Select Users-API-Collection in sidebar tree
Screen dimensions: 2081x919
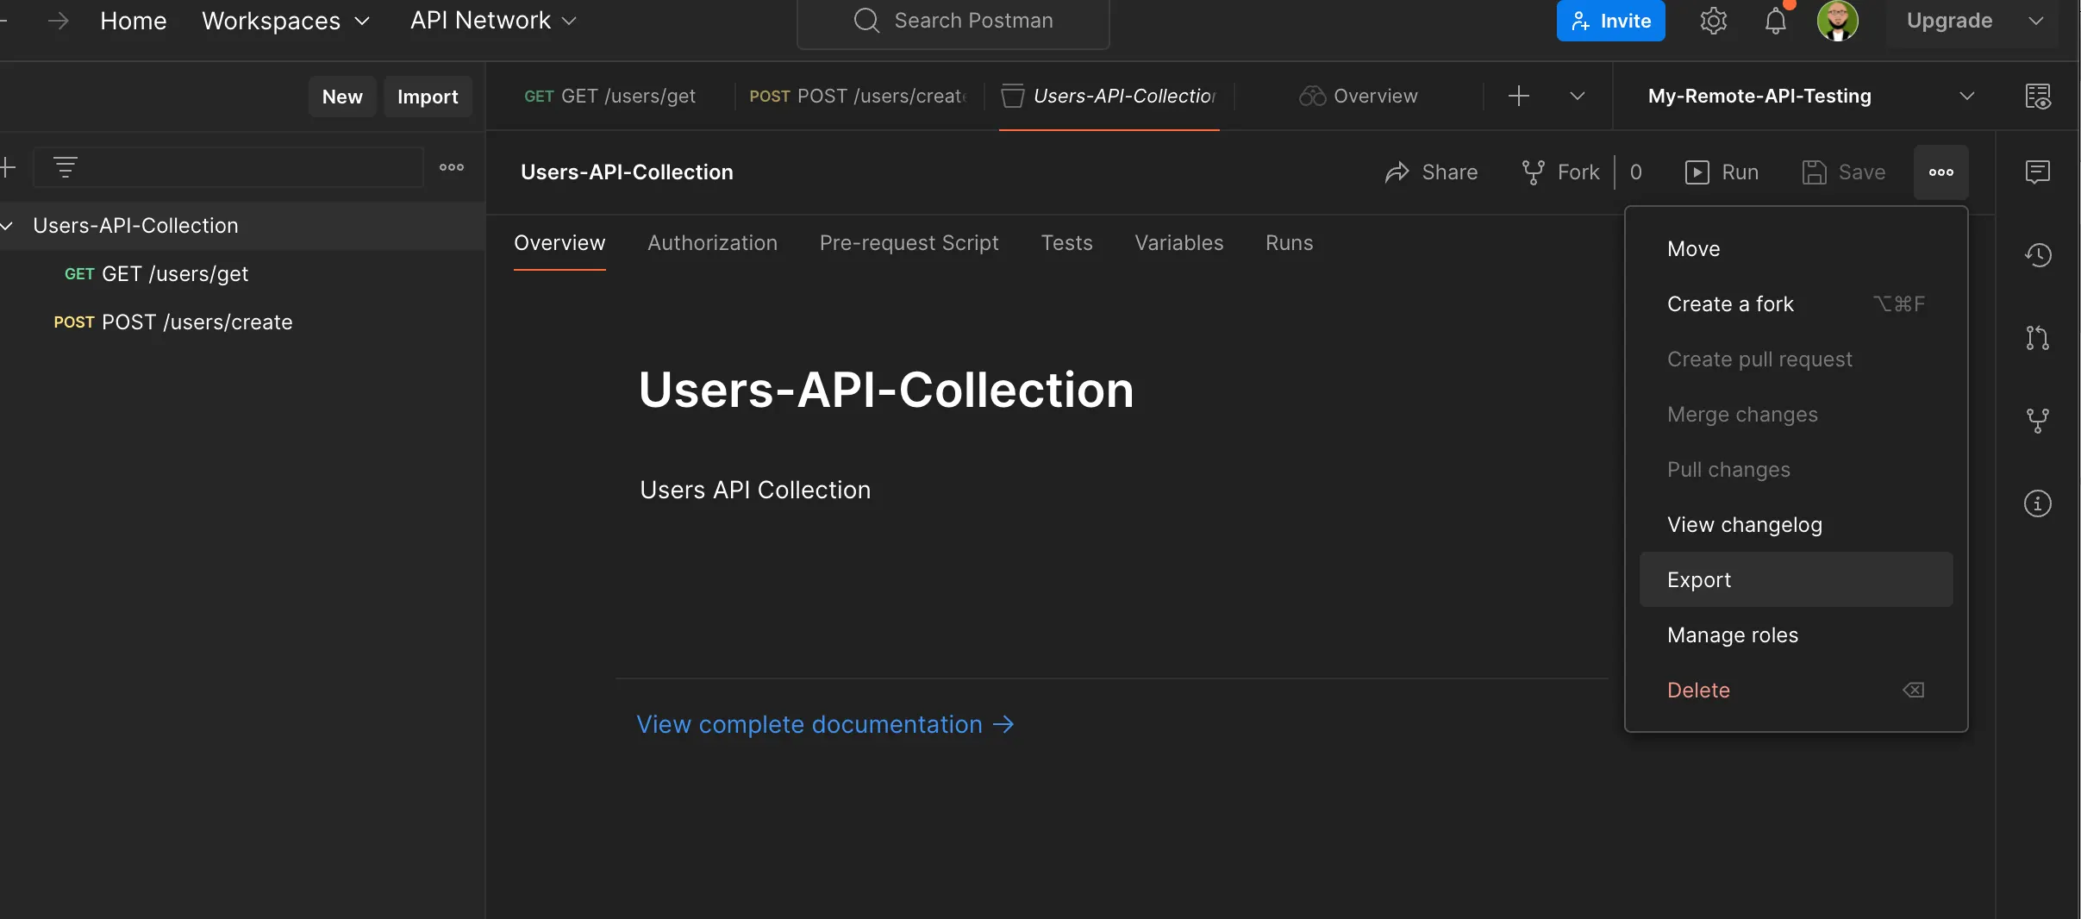242,226
